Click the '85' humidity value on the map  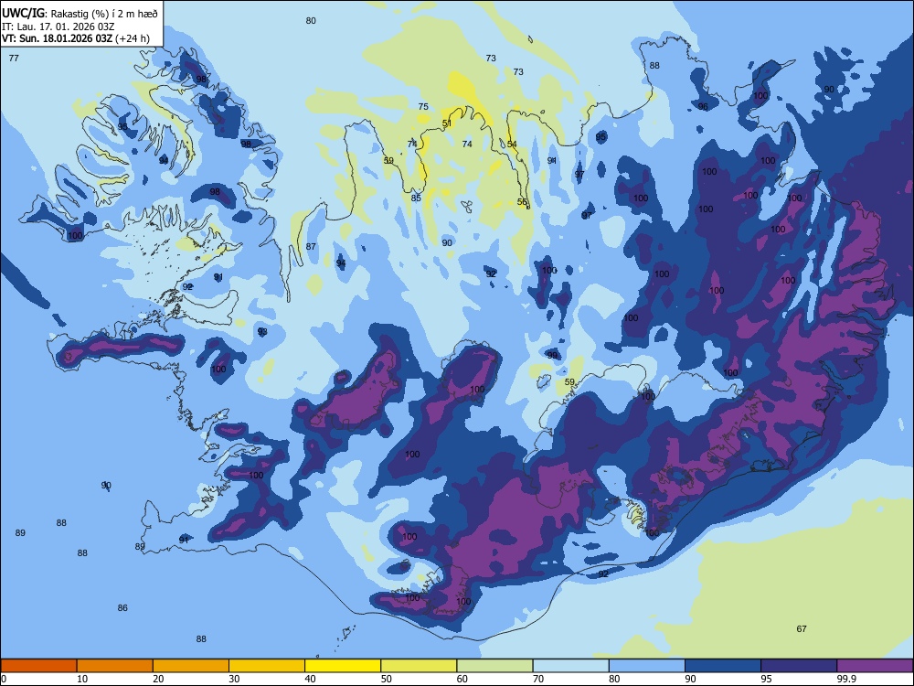(416, 198)
